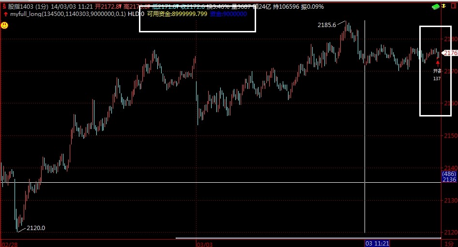458x247 pixels.
Task: Click the 2120.0 low price label
Action: (x=36, y=228)
